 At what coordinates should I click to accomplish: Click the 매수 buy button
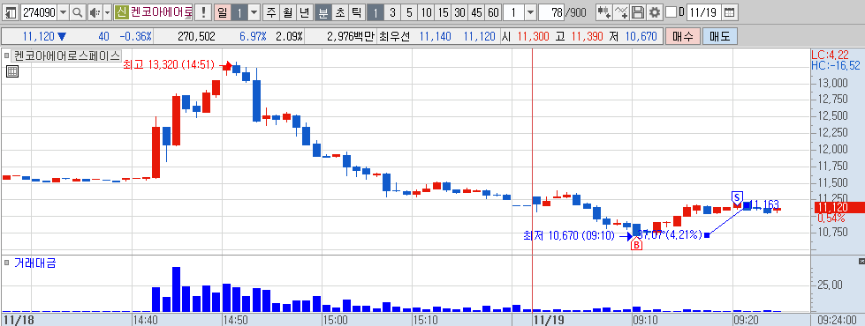(x=683, y=37)
